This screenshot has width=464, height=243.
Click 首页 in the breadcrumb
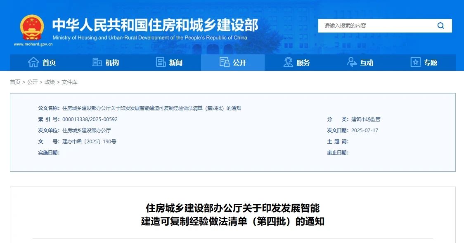pos(15,82)
